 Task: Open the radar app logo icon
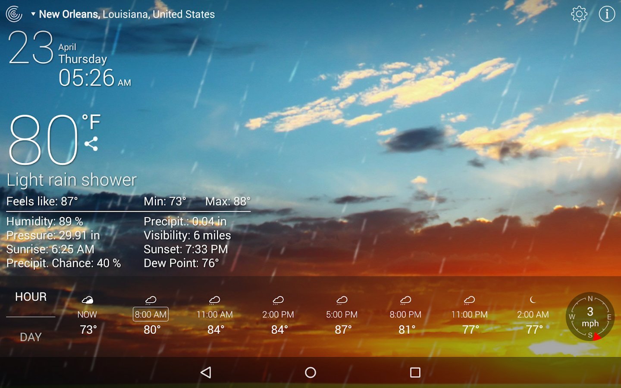click(x=14, y=14)
